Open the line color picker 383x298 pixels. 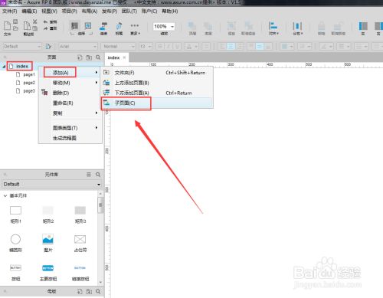click(x=326, y=46)
